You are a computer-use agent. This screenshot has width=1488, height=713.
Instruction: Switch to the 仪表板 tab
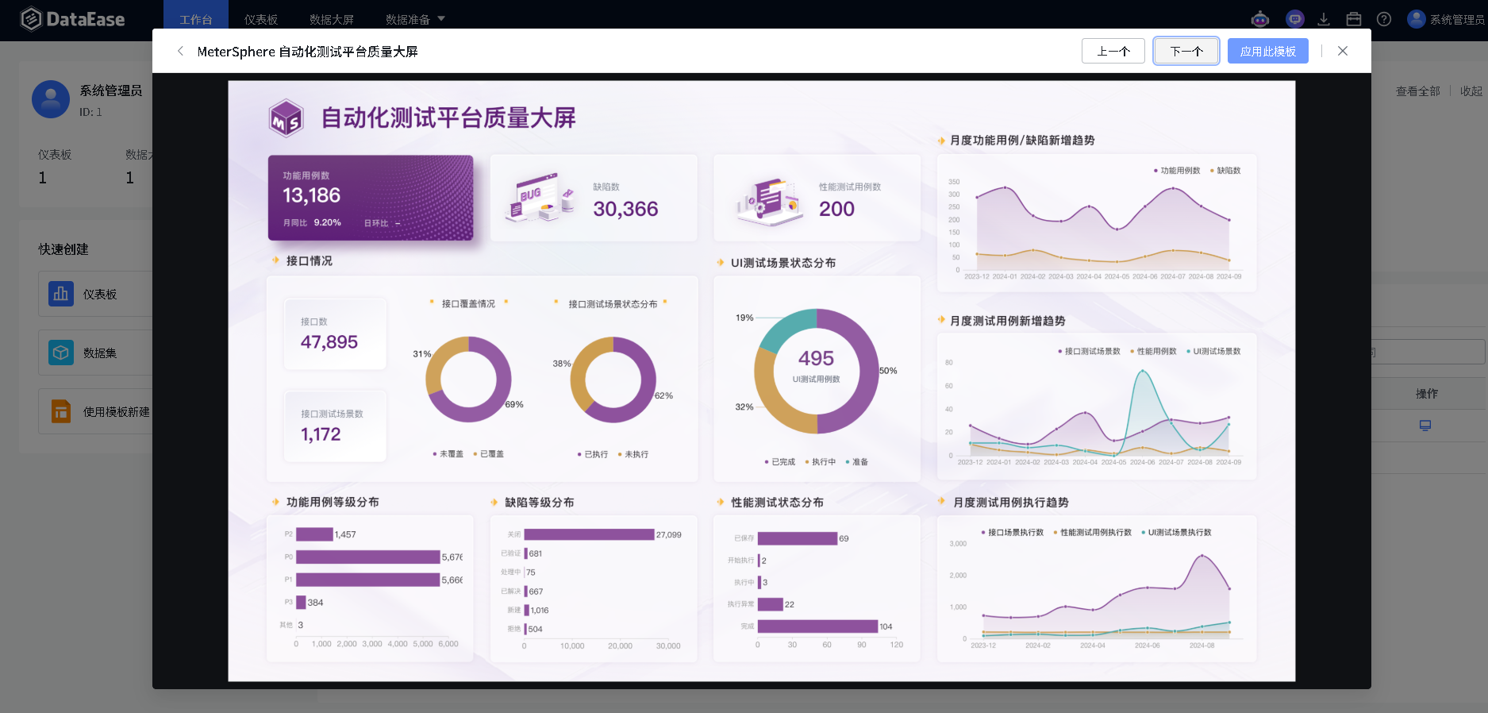[261, 19]
